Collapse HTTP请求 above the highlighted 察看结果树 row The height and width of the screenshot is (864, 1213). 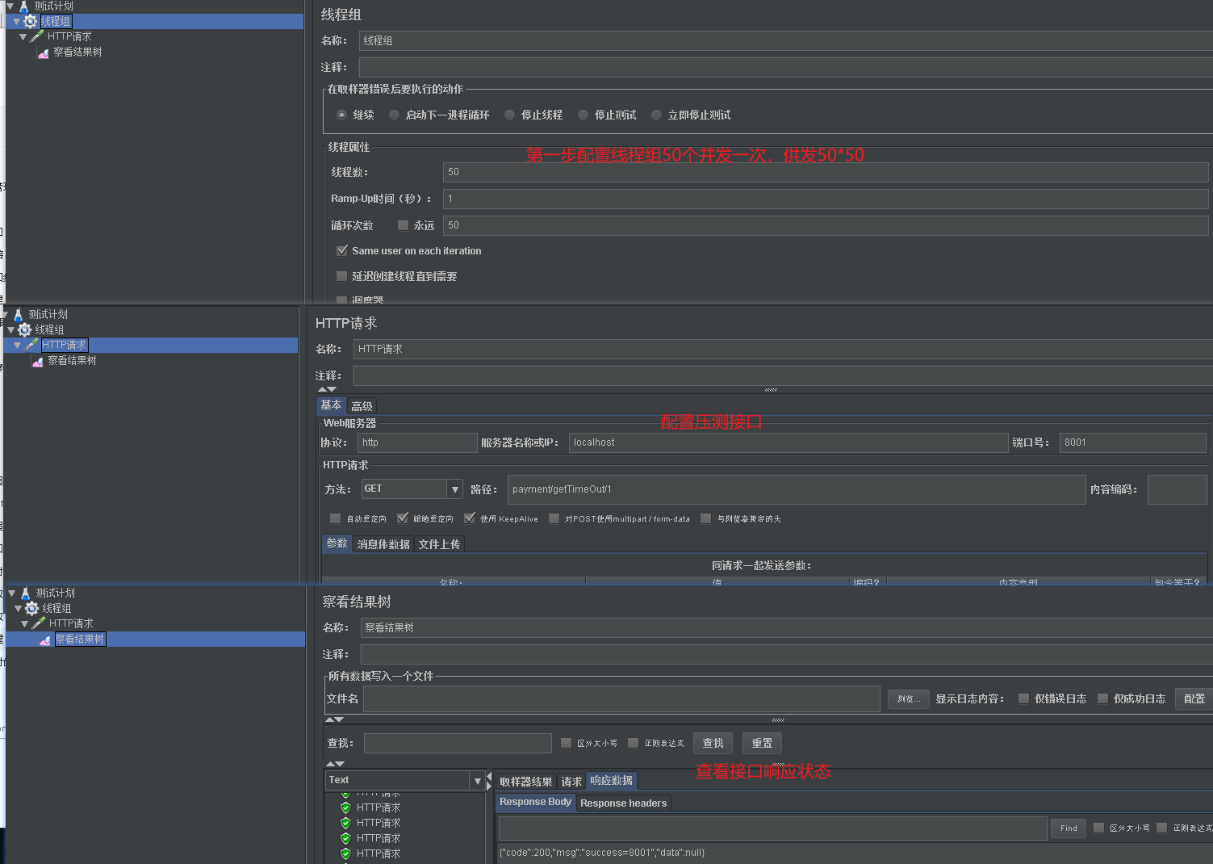(x=25, y=623)
